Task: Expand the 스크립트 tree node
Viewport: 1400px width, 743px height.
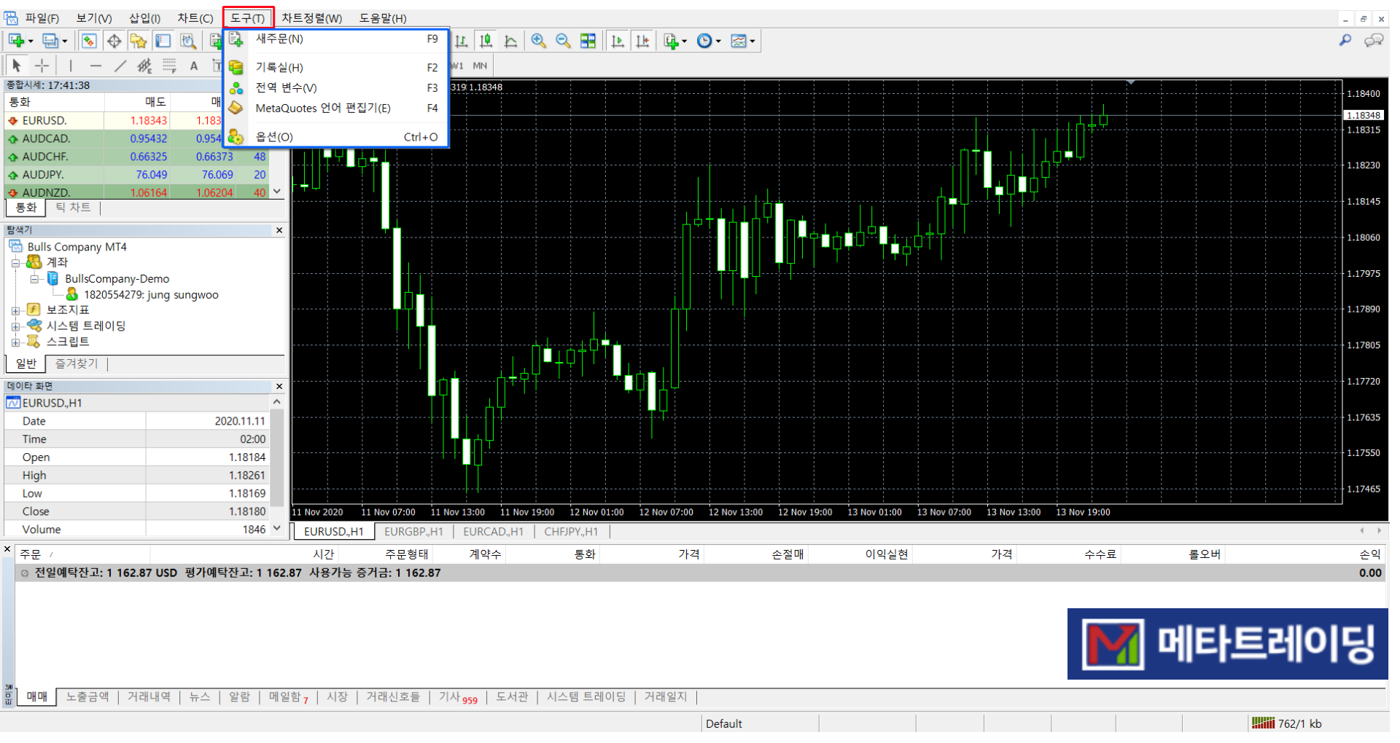Action: pos(15,342)
